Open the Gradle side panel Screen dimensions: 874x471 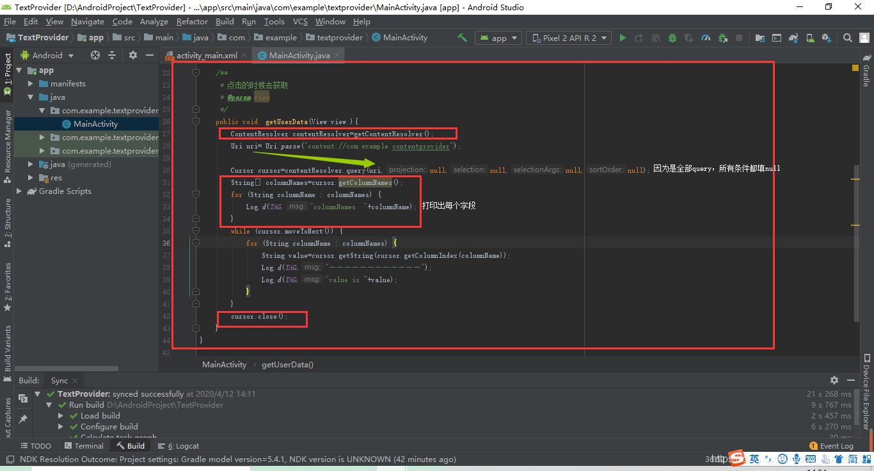point(866,72)
